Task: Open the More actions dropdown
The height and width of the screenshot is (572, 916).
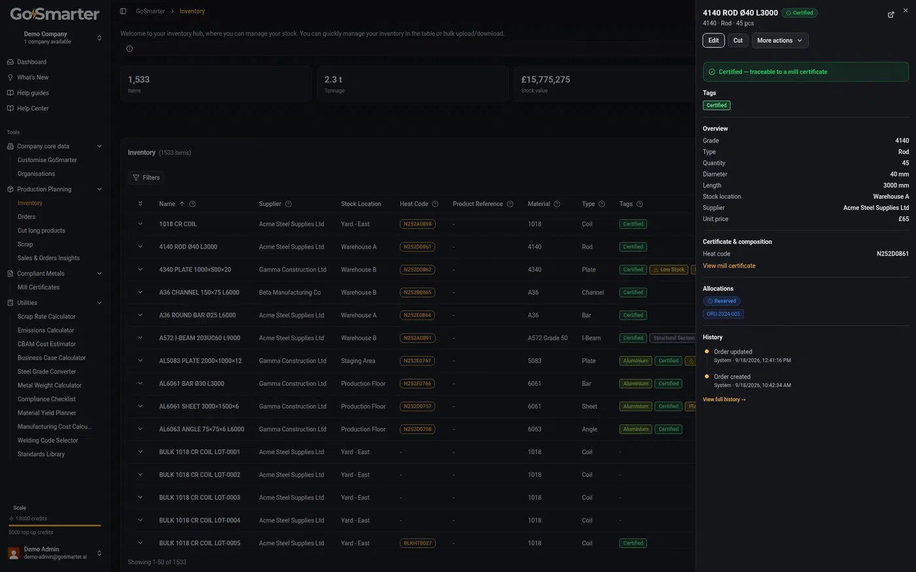Action: point(780,41)
